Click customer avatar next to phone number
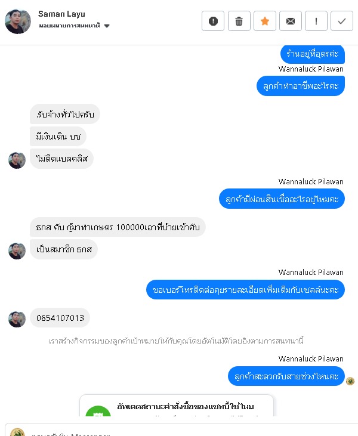The image size is (358, 436). pos(17,319)
